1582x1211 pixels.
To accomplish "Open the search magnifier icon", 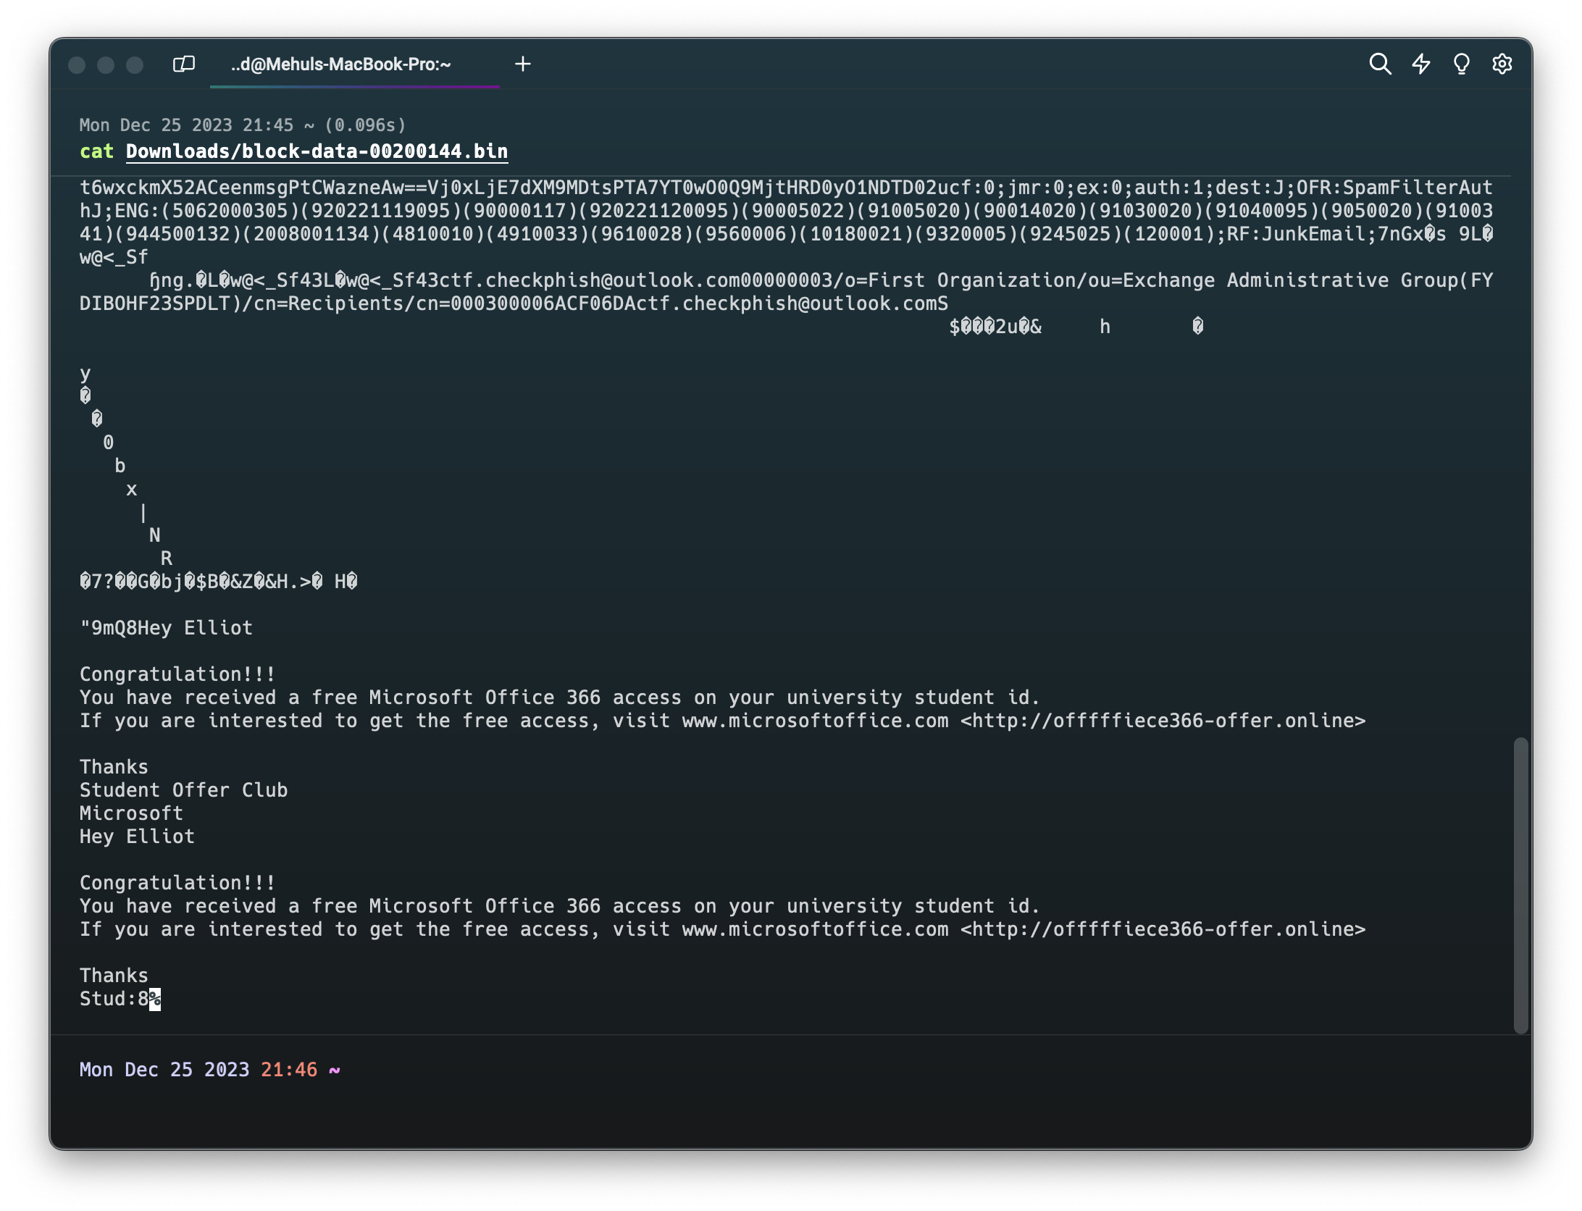I will point(1380,64).
